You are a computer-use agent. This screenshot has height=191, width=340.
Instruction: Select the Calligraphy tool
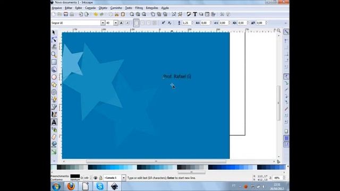(54, 115)
